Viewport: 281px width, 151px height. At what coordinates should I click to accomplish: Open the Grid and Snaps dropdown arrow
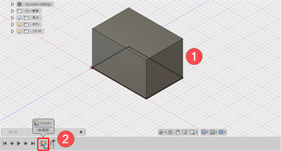(x=216, y=132)
